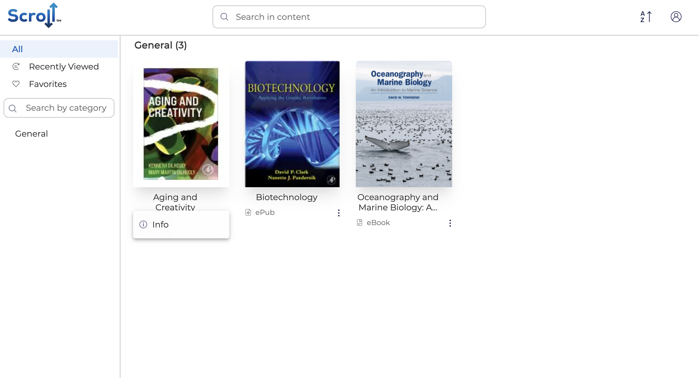The height and width of the screenshot is (378, 699).
Task: Focus the Search by category field
Action: [66, 108]
